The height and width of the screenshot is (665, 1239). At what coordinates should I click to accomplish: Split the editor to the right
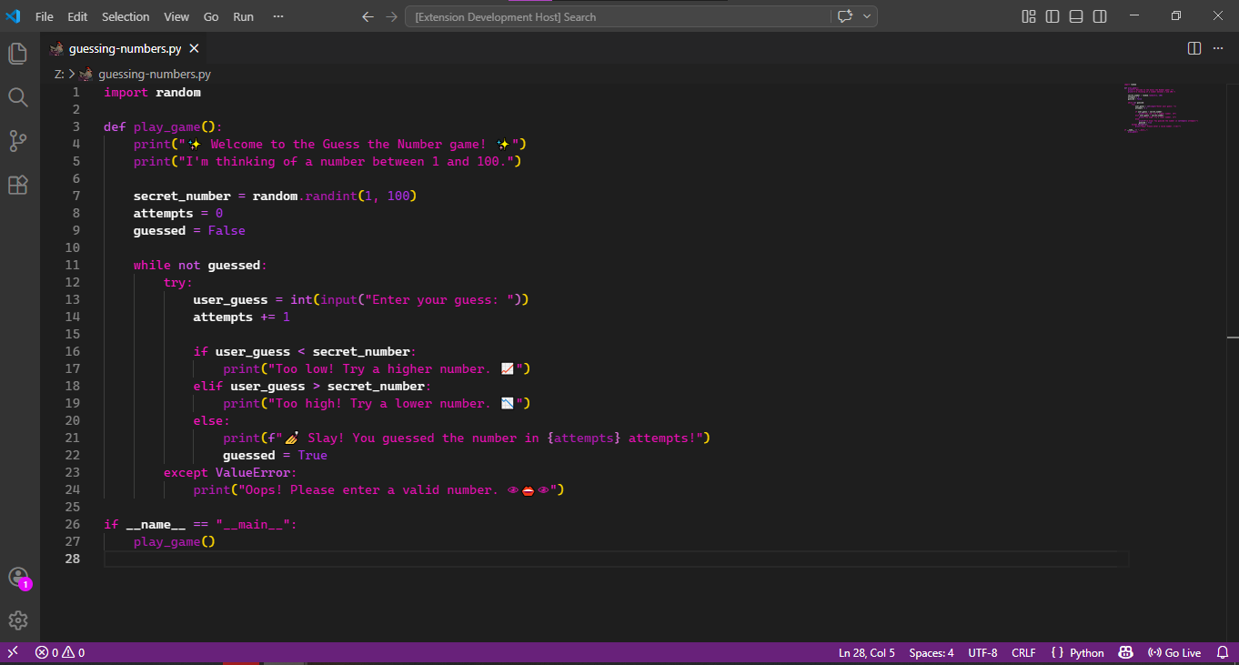[x=1194, y=48]
